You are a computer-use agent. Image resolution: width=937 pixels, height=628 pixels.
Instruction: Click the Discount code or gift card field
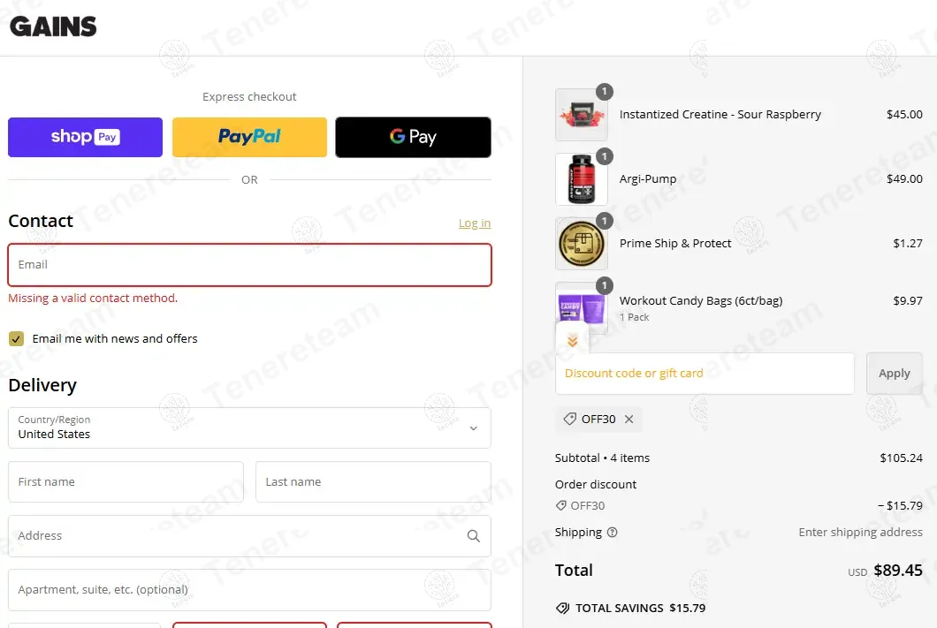705,374
